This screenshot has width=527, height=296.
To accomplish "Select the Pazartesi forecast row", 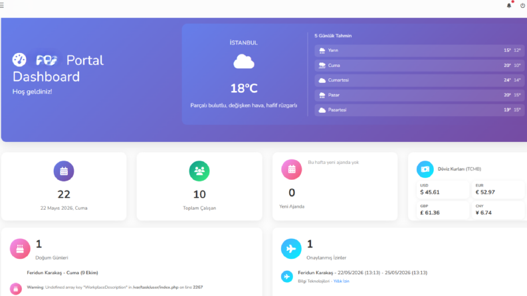I will (x=419, y=110).
